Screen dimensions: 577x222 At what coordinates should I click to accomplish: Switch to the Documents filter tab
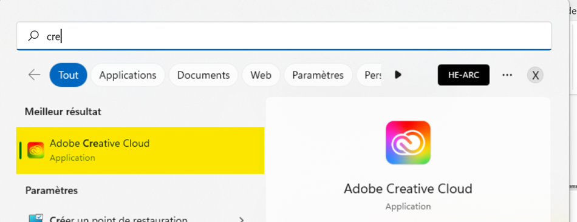coord(203,75)
